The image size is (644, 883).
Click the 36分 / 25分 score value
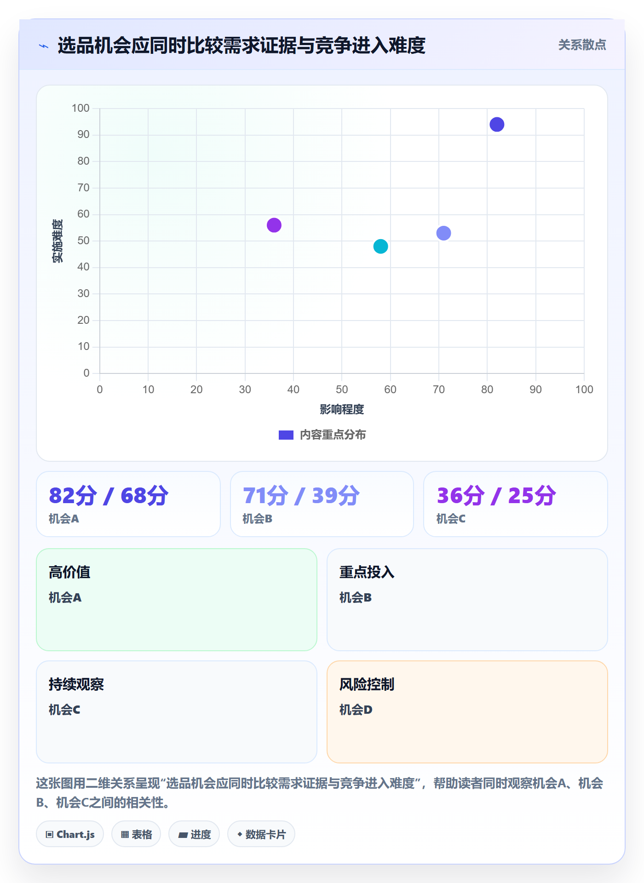tap(496, 496)
